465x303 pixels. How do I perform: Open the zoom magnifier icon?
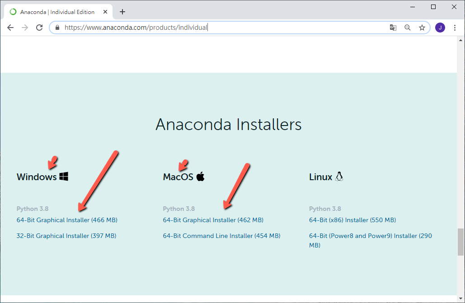[408, 28]
